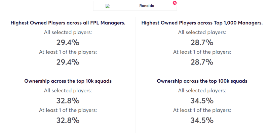Click 'All selected players' label in FPL Managers section
Screen dimensions: 269x133
68,32
